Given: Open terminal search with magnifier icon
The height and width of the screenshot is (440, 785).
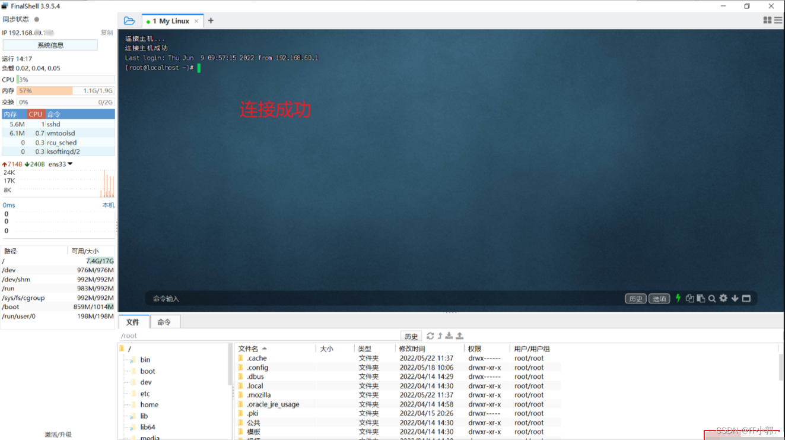Looking at the screenshot, I should pos(712,299).
